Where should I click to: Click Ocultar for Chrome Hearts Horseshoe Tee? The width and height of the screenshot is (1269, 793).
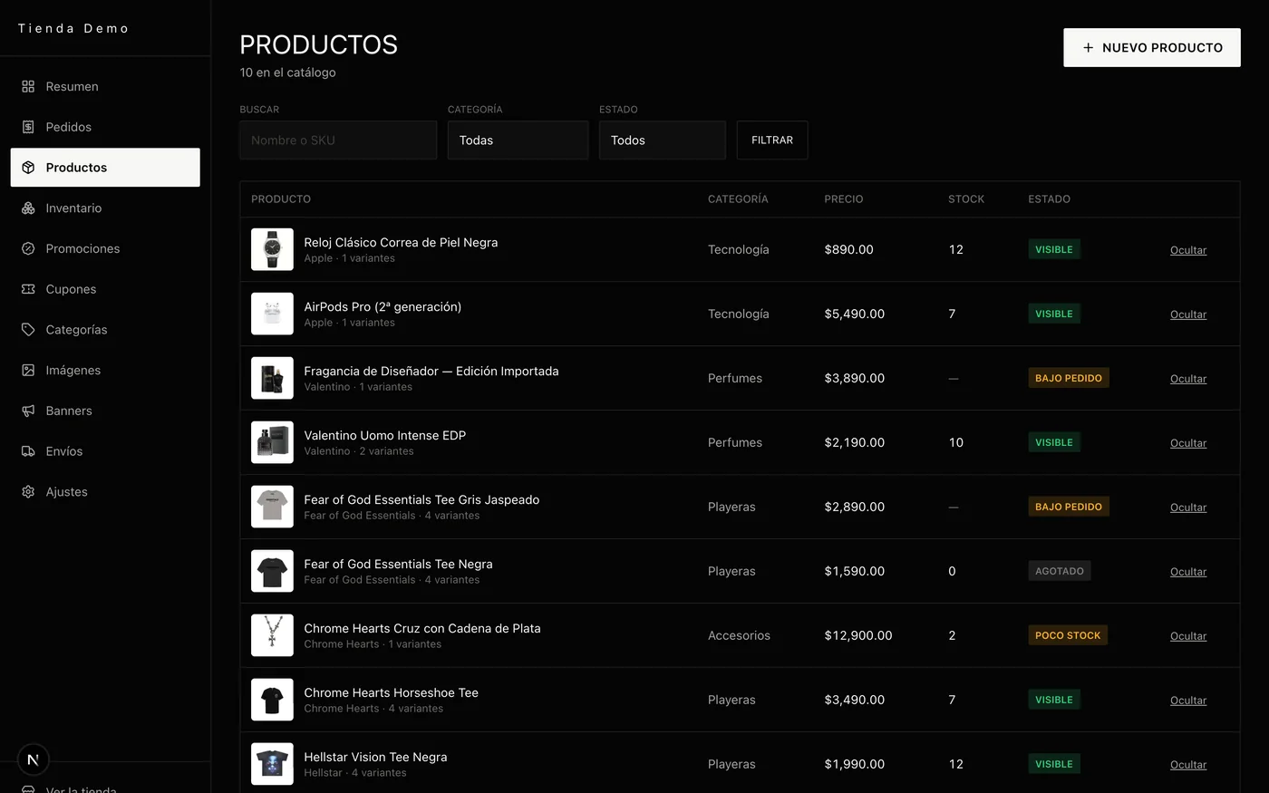(1188, 701)
